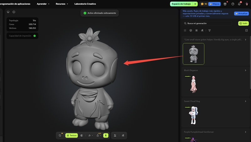The height and width of the screenshot is (142, 251).
Task: Open the funnel filter icon
Action: [209, 30]
